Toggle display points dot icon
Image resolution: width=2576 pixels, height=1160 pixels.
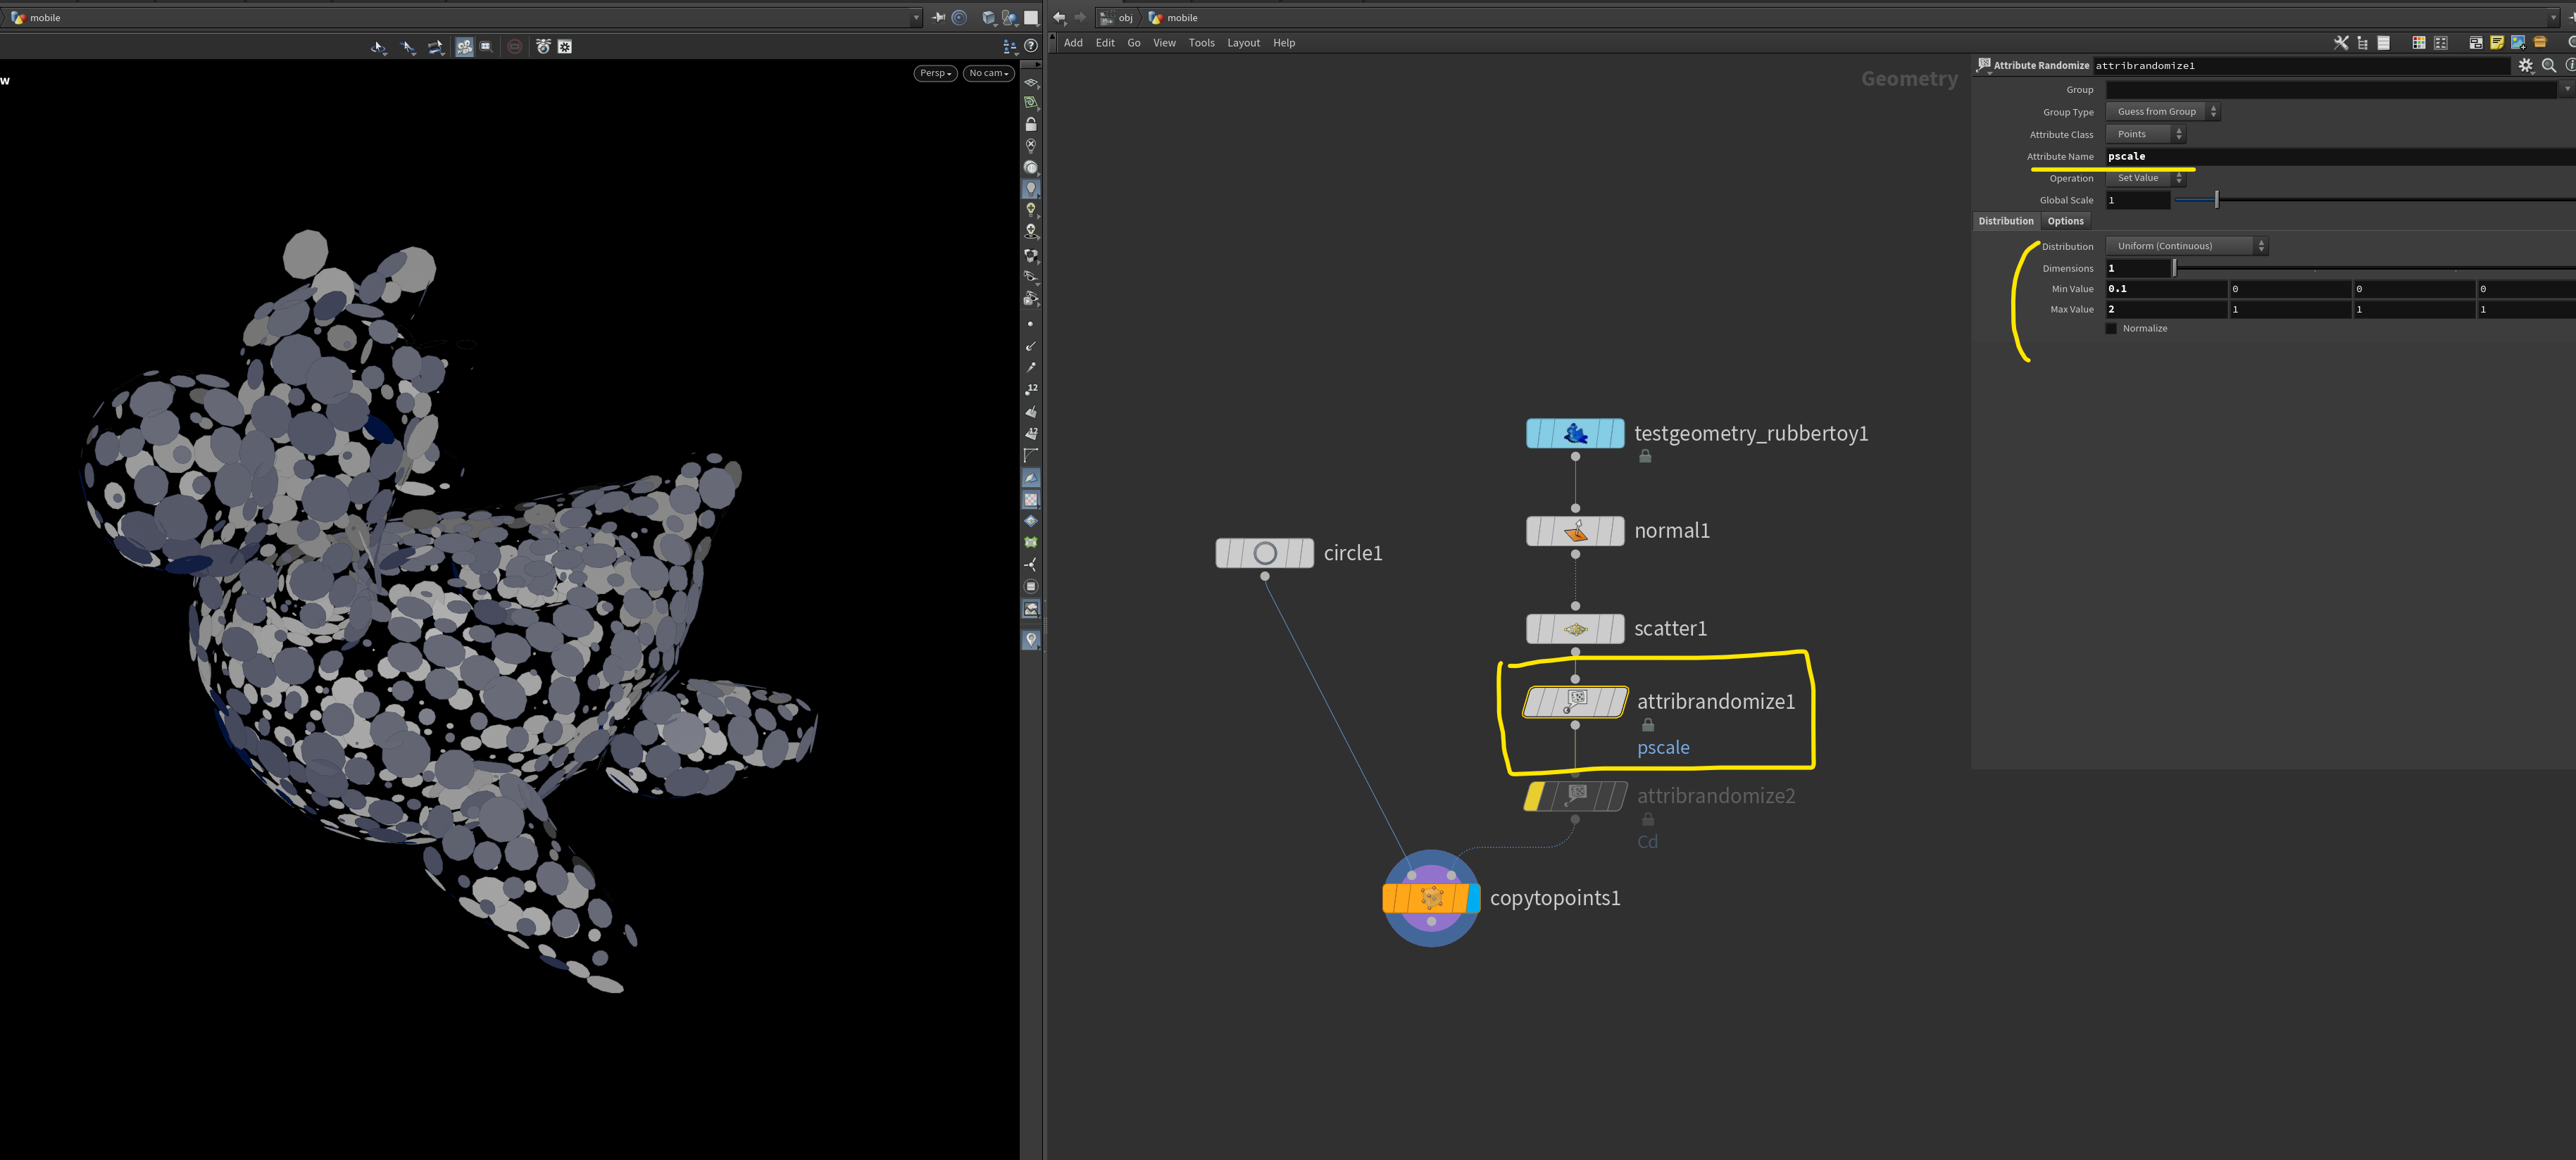tap(1030, 324)
